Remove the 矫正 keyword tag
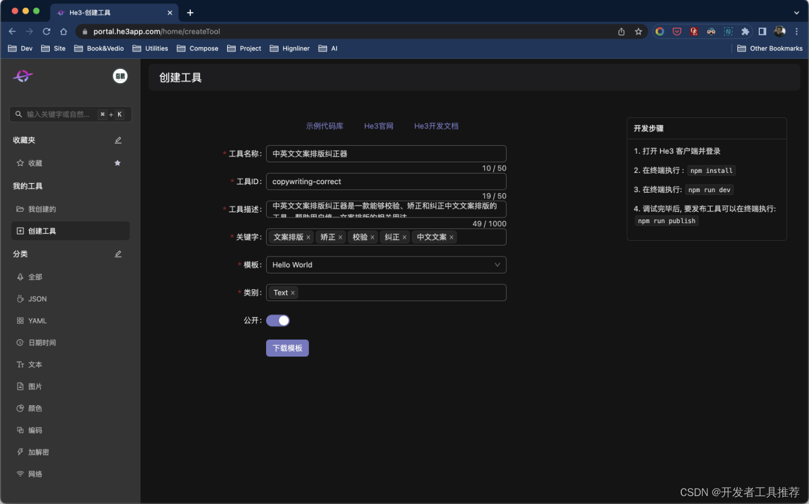This screenshot has width=809, height=504. [341, 237]
